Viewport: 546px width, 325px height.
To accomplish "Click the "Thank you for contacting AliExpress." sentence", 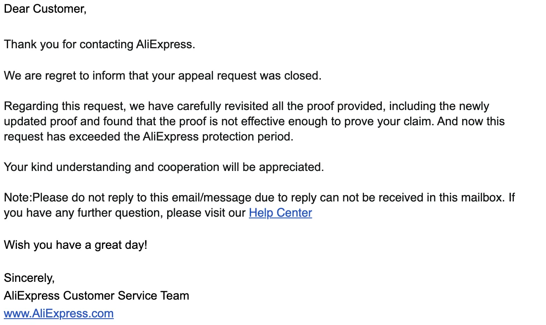I will (99, 44).
